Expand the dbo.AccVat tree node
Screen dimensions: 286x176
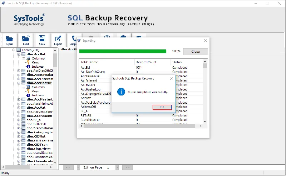pos(19,108)
